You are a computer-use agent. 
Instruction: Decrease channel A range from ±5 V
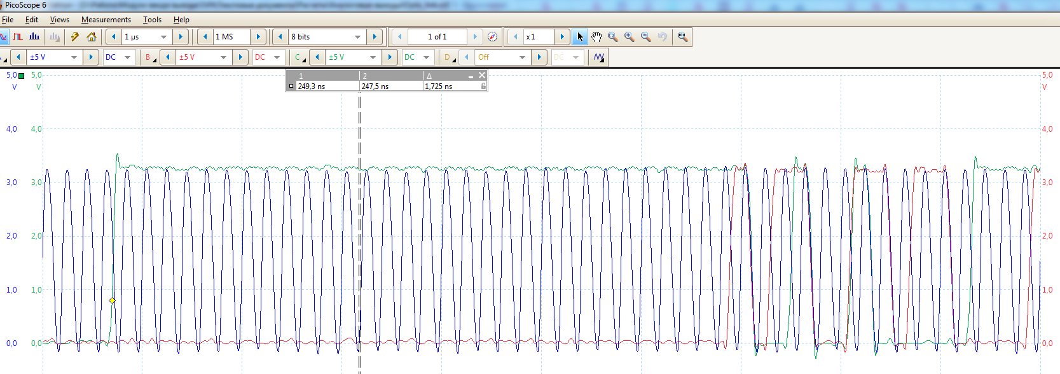click(x=18, y=57)
